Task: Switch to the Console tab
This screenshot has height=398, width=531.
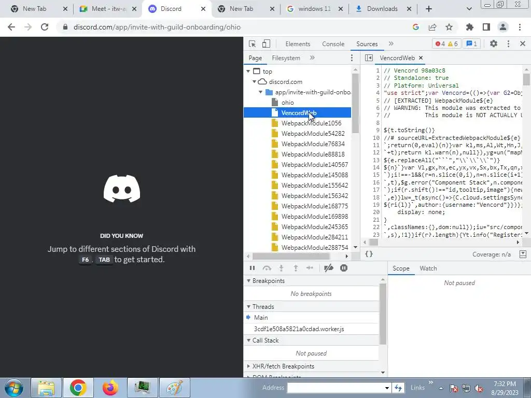Action: (333, 44)
